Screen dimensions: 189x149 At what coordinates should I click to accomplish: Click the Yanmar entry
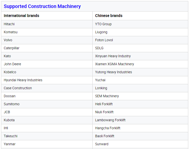10,144
